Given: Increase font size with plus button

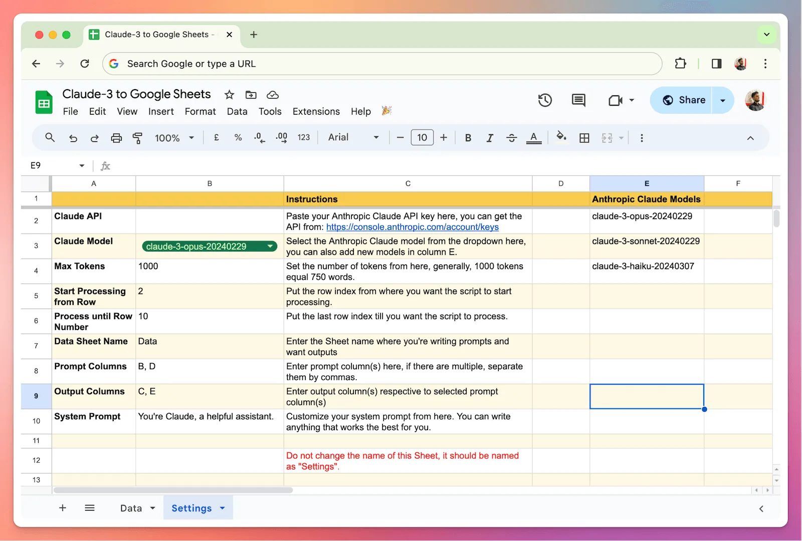Looking at the screenshot, I should click(444, 137).
